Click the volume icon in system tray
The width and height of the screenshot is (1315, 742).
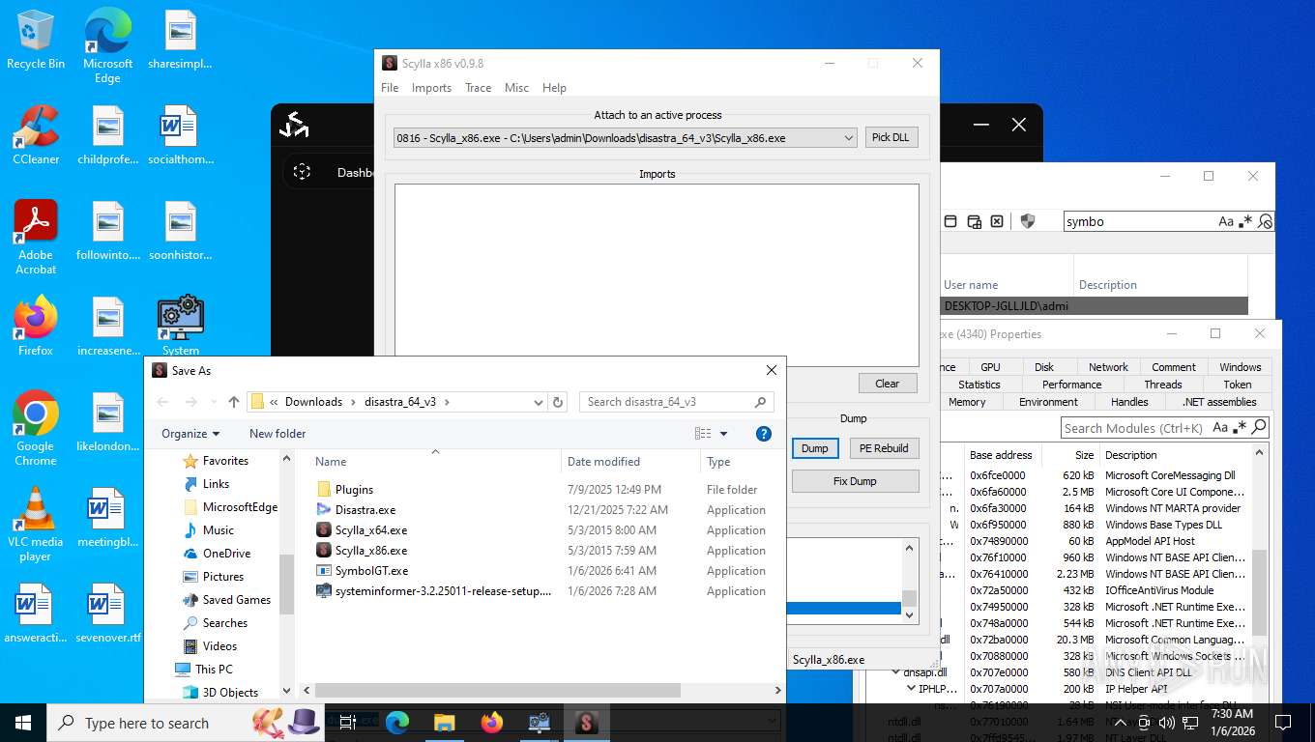click(1167, 723)
